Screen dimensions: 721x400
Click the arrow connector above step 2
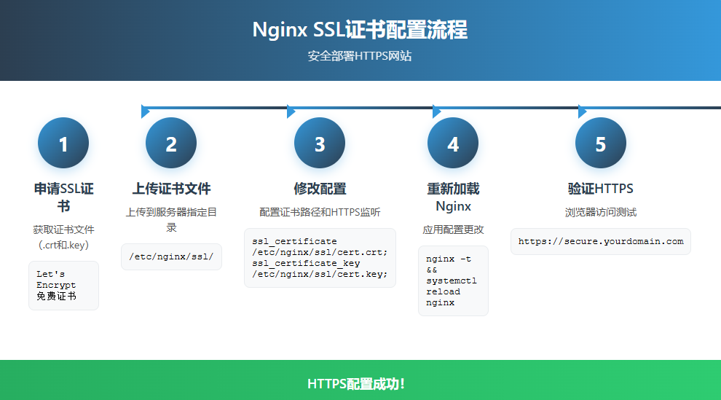pos(146,111)
